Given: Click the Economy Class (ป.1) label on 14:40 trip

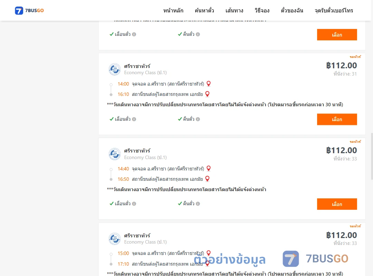Looking at the screenshot, I should 145,158.
